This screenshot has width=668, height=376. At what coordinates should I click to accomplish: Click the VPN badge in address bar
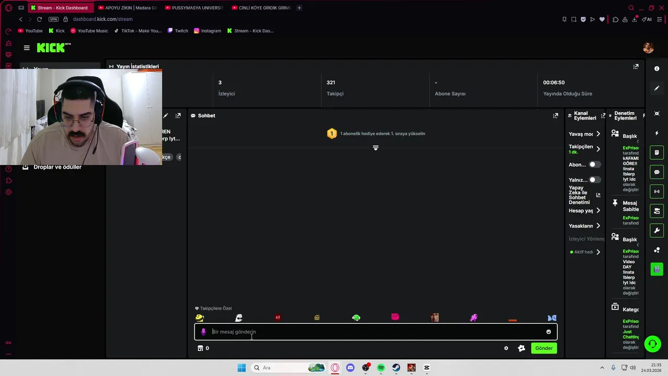click(53, 19)
